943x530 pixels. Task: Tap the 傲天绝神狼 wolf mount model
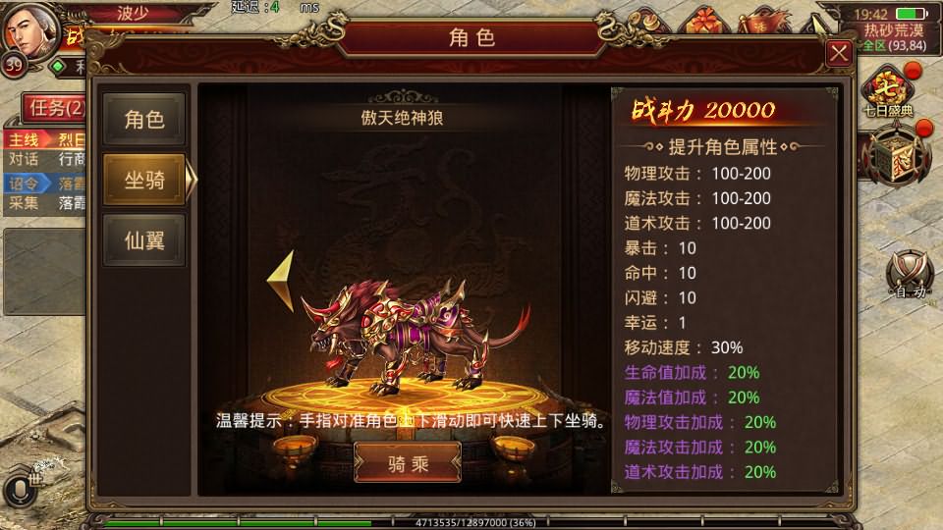415,336
